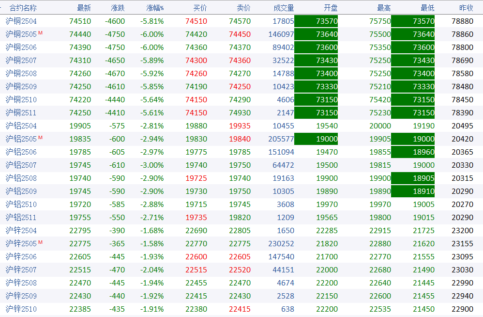The image size is (483, 317).
Task: Click previous close 78880 for 沪铜2504
Action: [x=462, y=21]
